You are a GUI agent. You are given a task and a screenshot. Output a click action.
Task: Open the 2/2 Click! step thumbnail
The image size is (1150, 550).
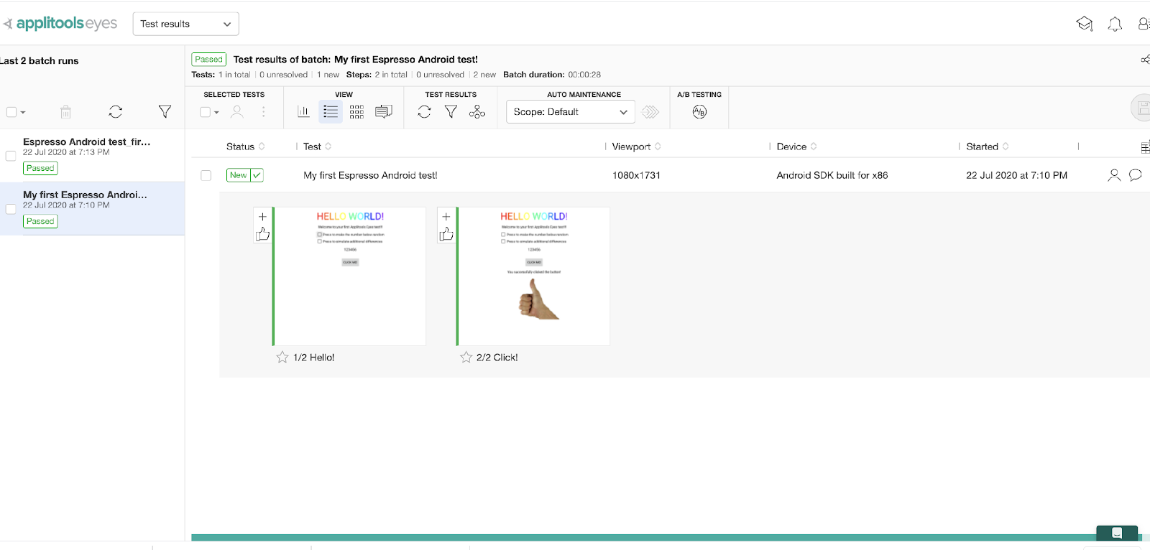tap(534, 276)
